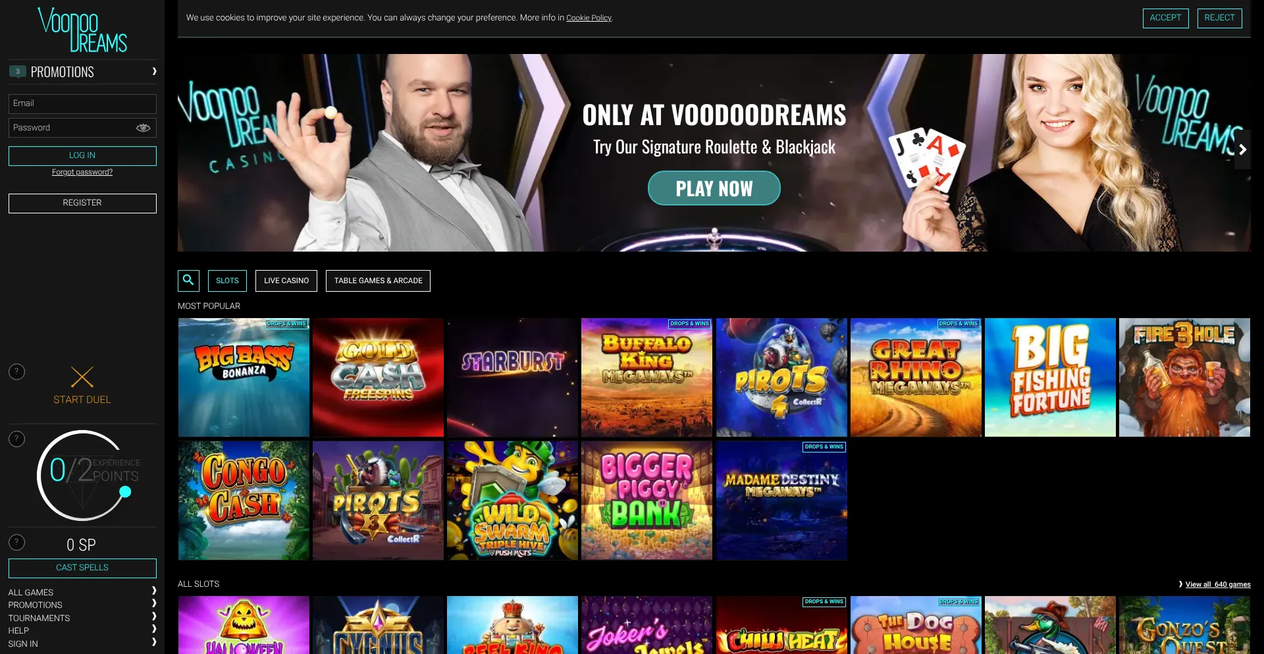The height and width of the screenshot is (654, 1264).
Task: Open the help question mark beside Start Duel
Action: (16, 371)
